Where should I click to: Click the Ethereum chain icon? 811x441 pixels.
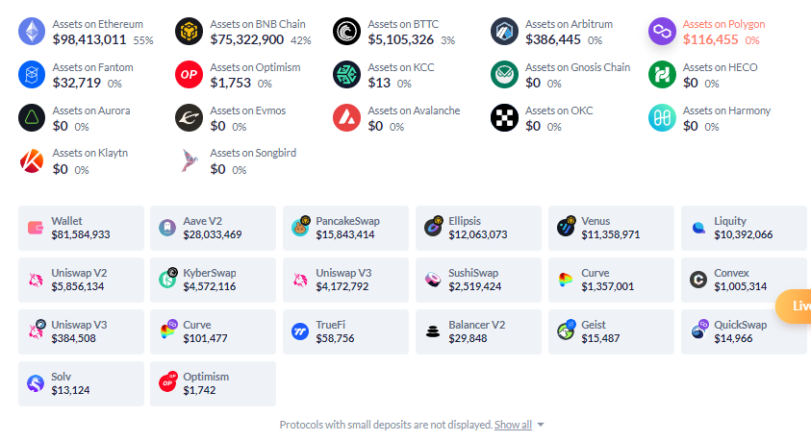32,31
